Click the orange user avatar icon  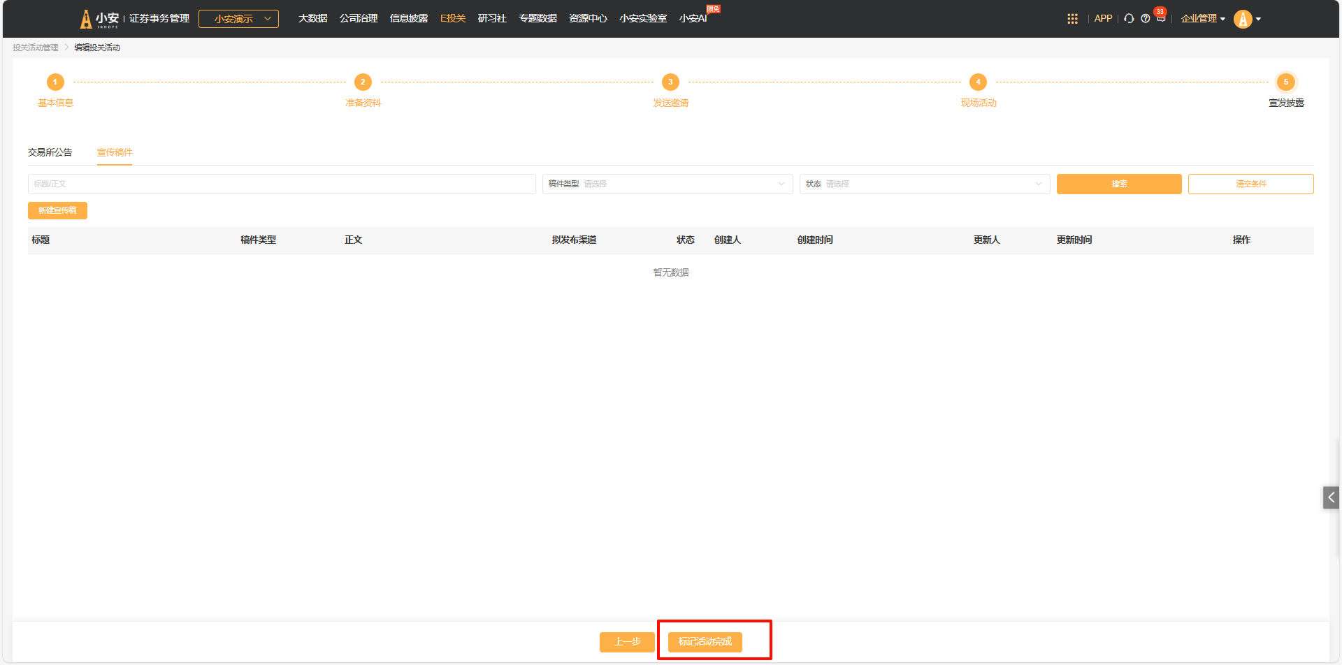pyautogui.click(x=1243, y=19)
